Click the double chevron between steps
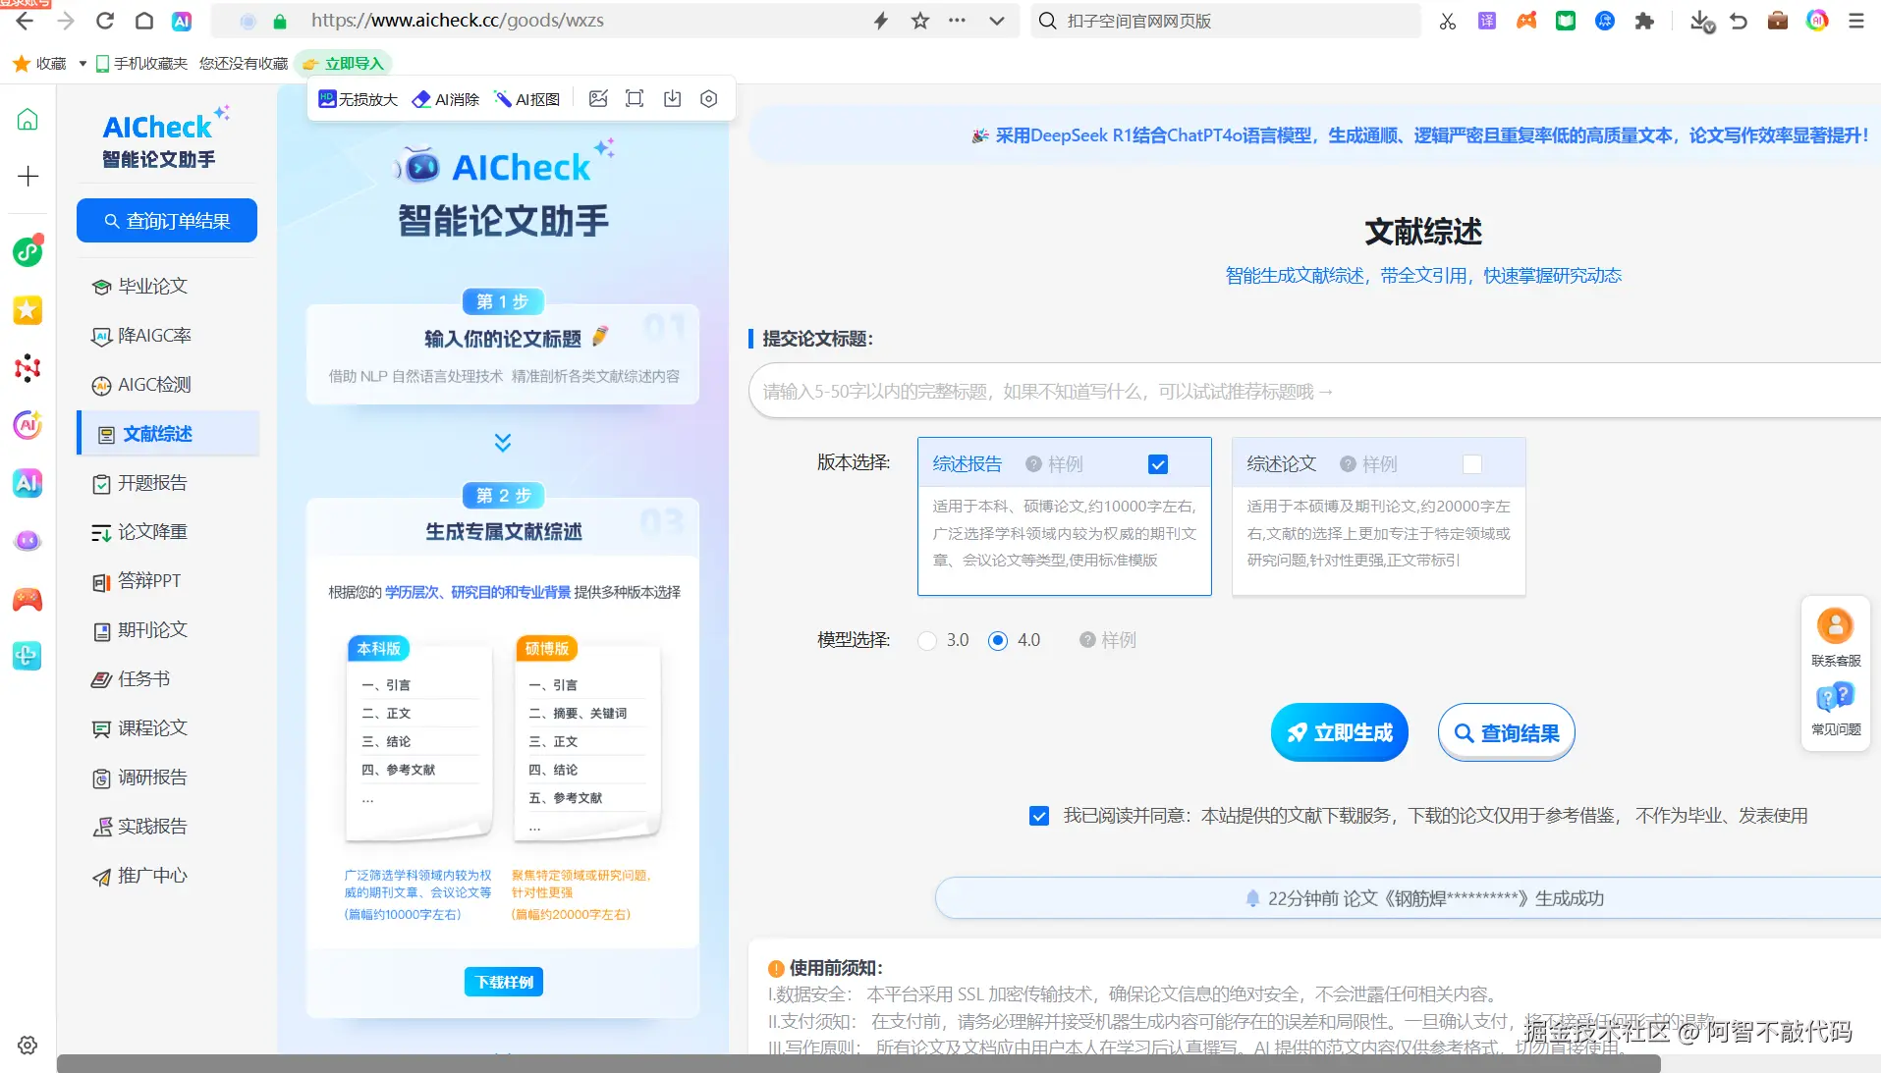This screenshot has height=1073, width=1881. coord(503,443)
